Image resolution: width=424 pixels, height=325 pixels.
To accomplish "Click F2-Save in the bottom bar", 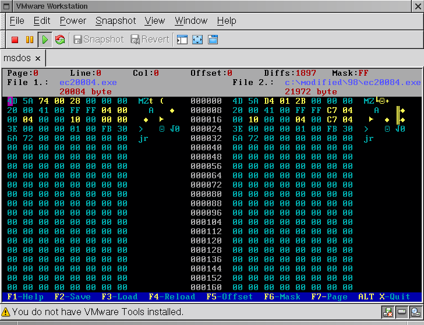I will point(72,297).
